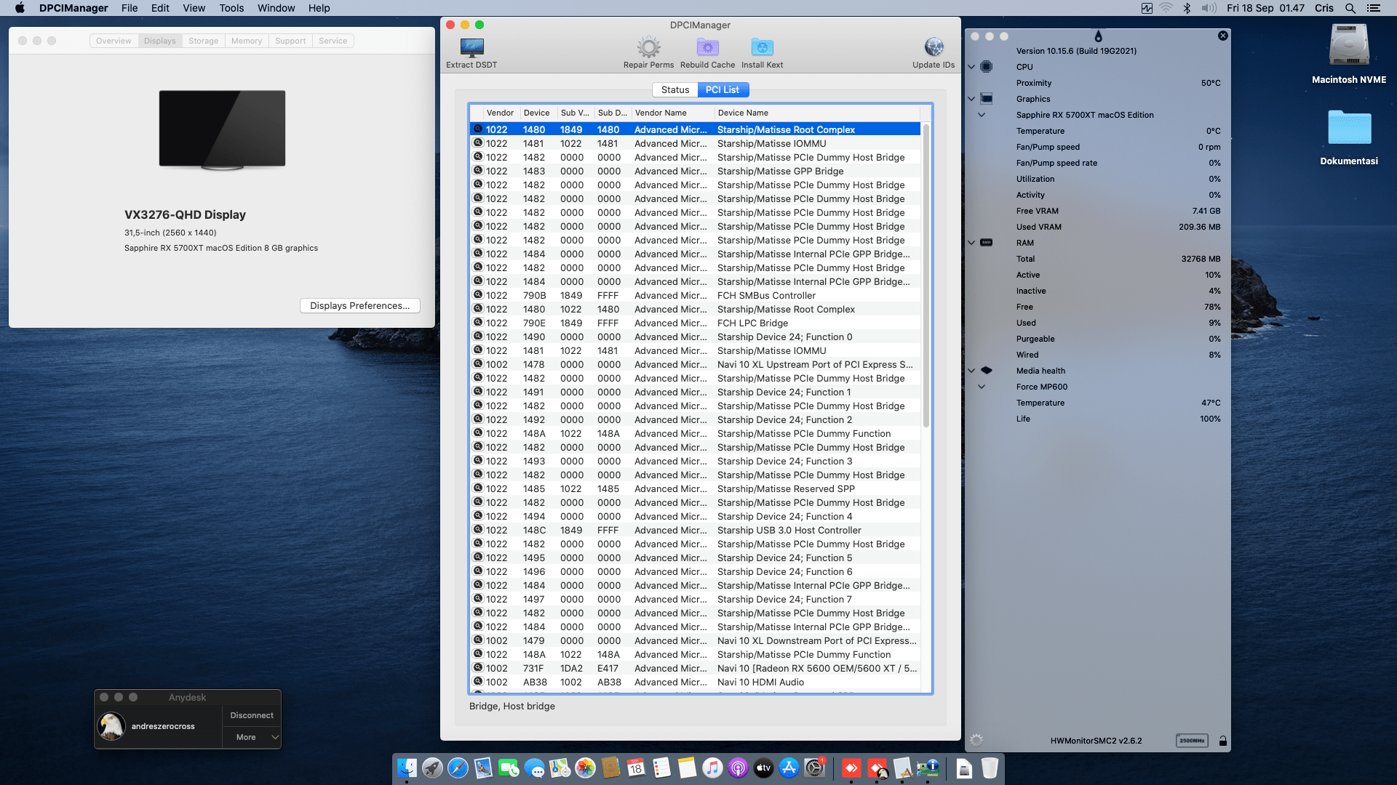Close HWMonitorSMC2 with its round X button
The height and width of the screenshot is (785, 1397).
click(x=1223, y=36)
